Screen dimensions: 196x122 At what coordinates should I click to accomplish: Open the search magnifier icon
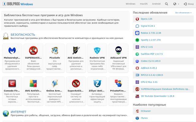tap(166, 4)
